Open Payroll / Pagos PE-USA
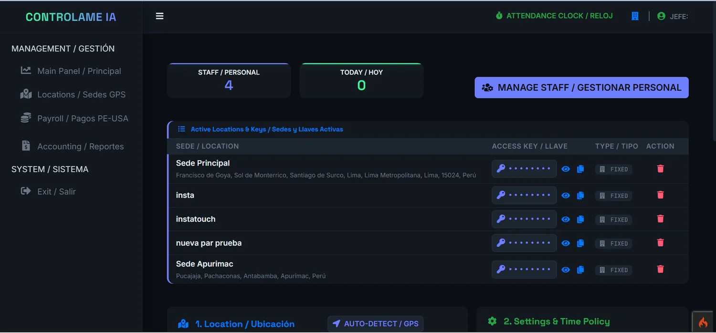The image size is (716, 333). pyautogui.click(x=74, y=118)
